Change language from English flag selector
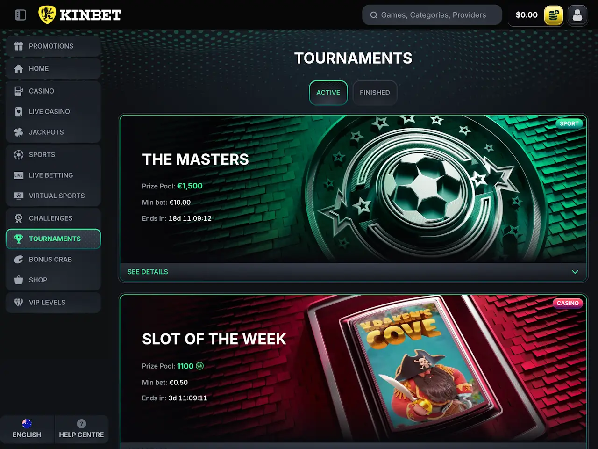598x449 pixels. click(27, 429)
